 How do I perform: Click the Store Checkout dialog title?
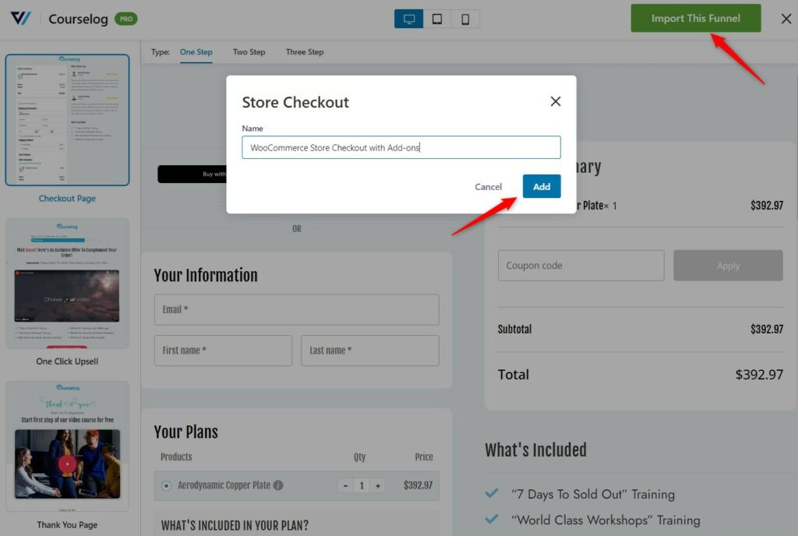[x=295, y=102]
